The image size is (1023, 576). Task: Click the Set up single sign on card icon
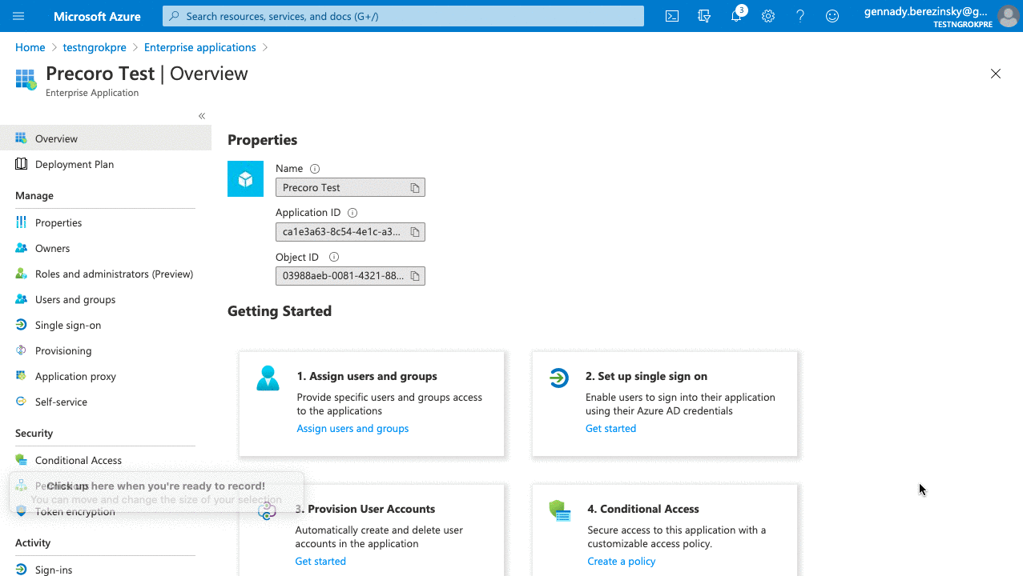click(558, 378)
